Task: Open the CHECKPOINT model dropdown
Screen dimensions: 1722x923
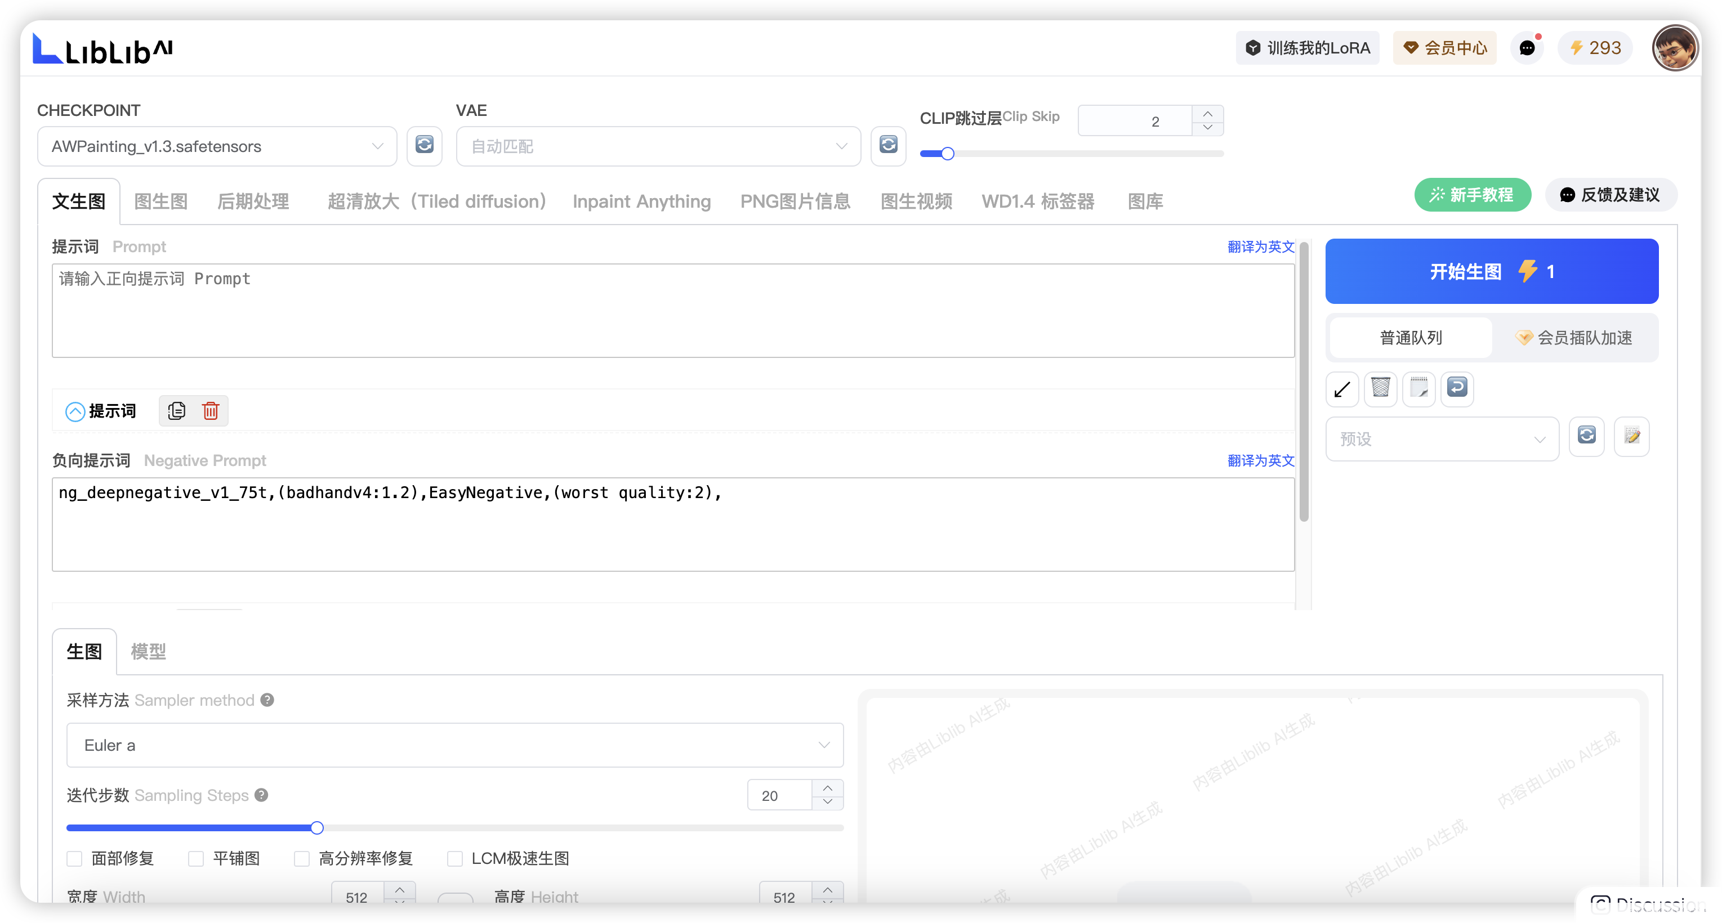Action: click(217, 146)
